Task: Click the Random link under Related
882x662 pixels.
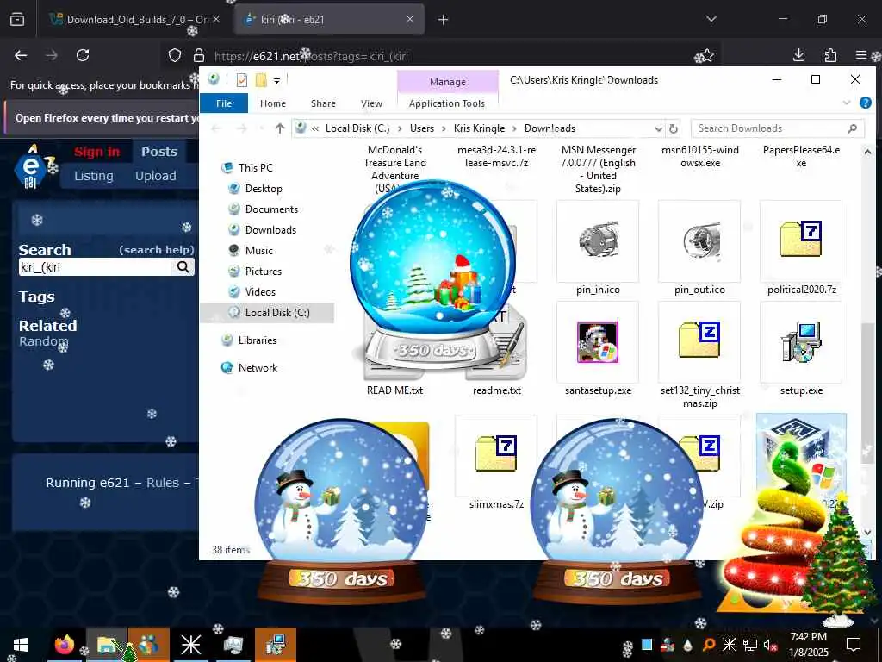Action: [43, 341]
